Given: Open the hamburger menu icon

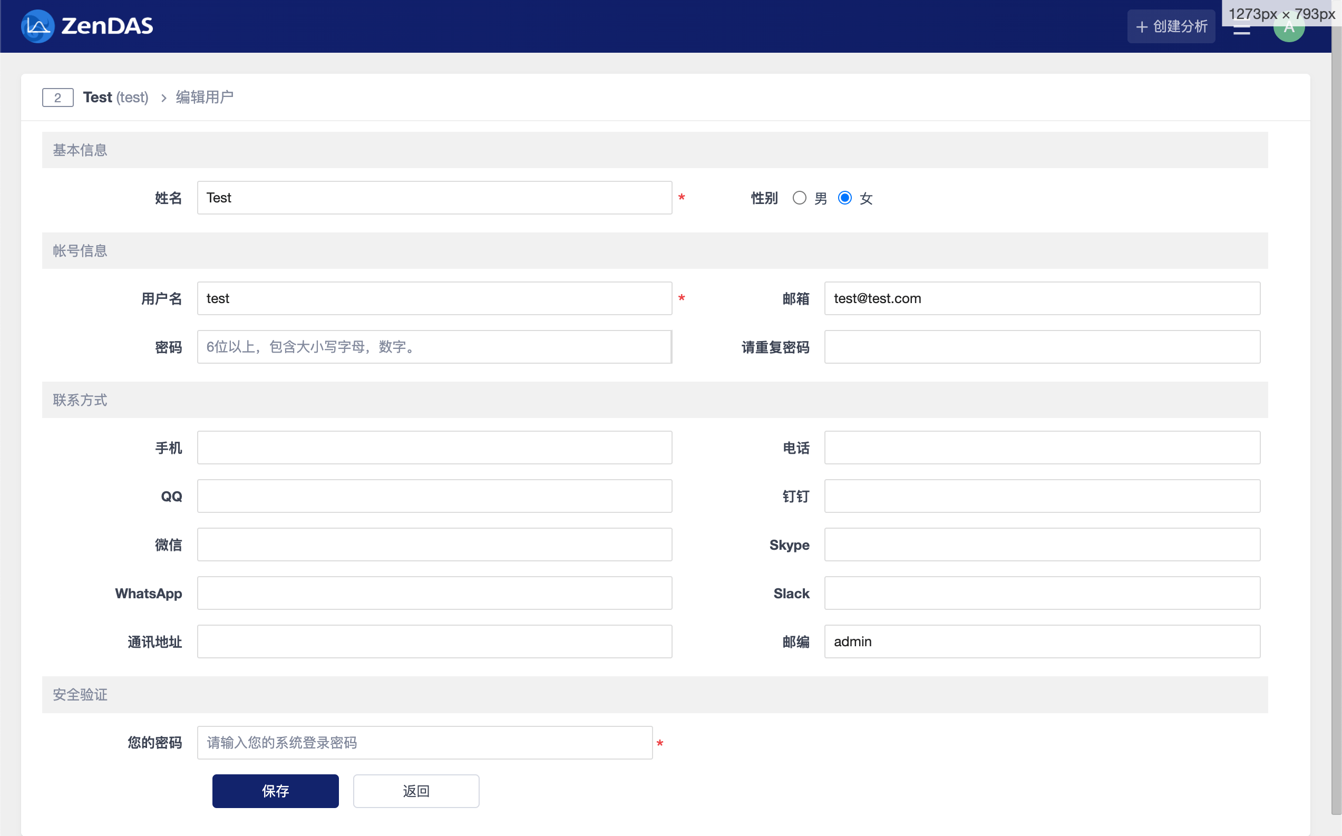Looking at the screenshot, I should coord(1241,31).
